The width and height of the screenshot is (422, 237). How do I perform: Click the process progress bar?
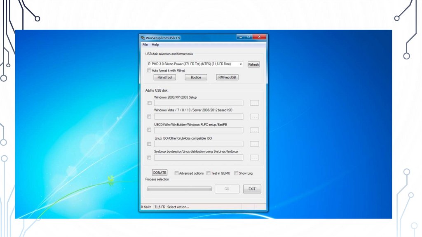coord(179,189)
